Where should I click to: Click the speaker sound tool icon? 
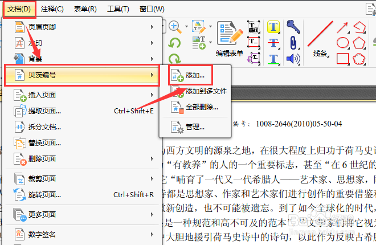click(293, 59)
